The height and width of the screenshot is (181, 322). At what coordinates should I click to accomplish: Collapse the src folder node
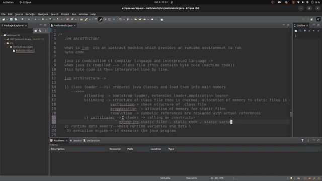click(5, 43)
